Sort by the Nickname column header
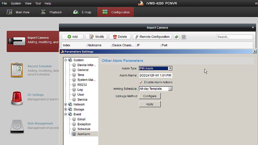The image size is (258, 145). (x=94, y=45)
